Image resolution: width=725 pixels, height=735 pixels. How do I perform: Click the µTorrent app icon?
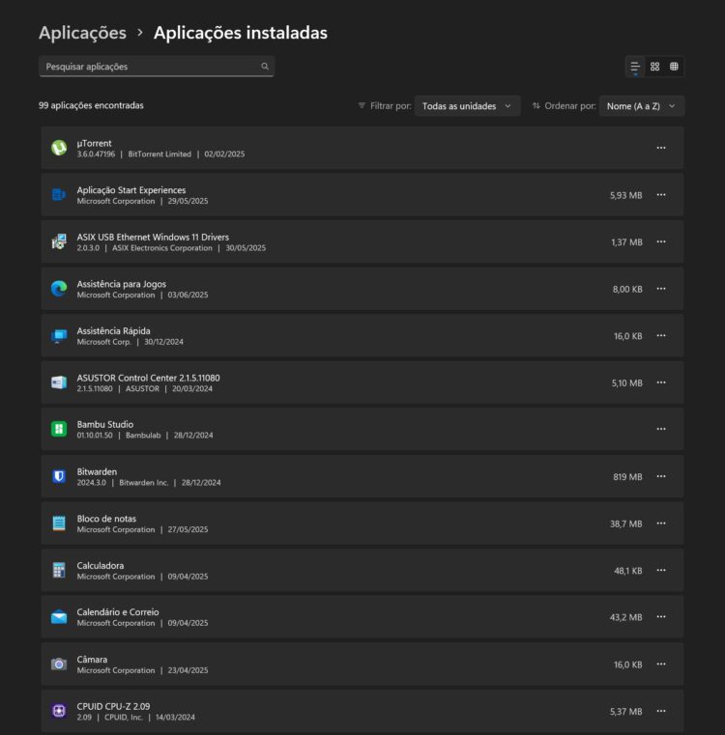59,148
